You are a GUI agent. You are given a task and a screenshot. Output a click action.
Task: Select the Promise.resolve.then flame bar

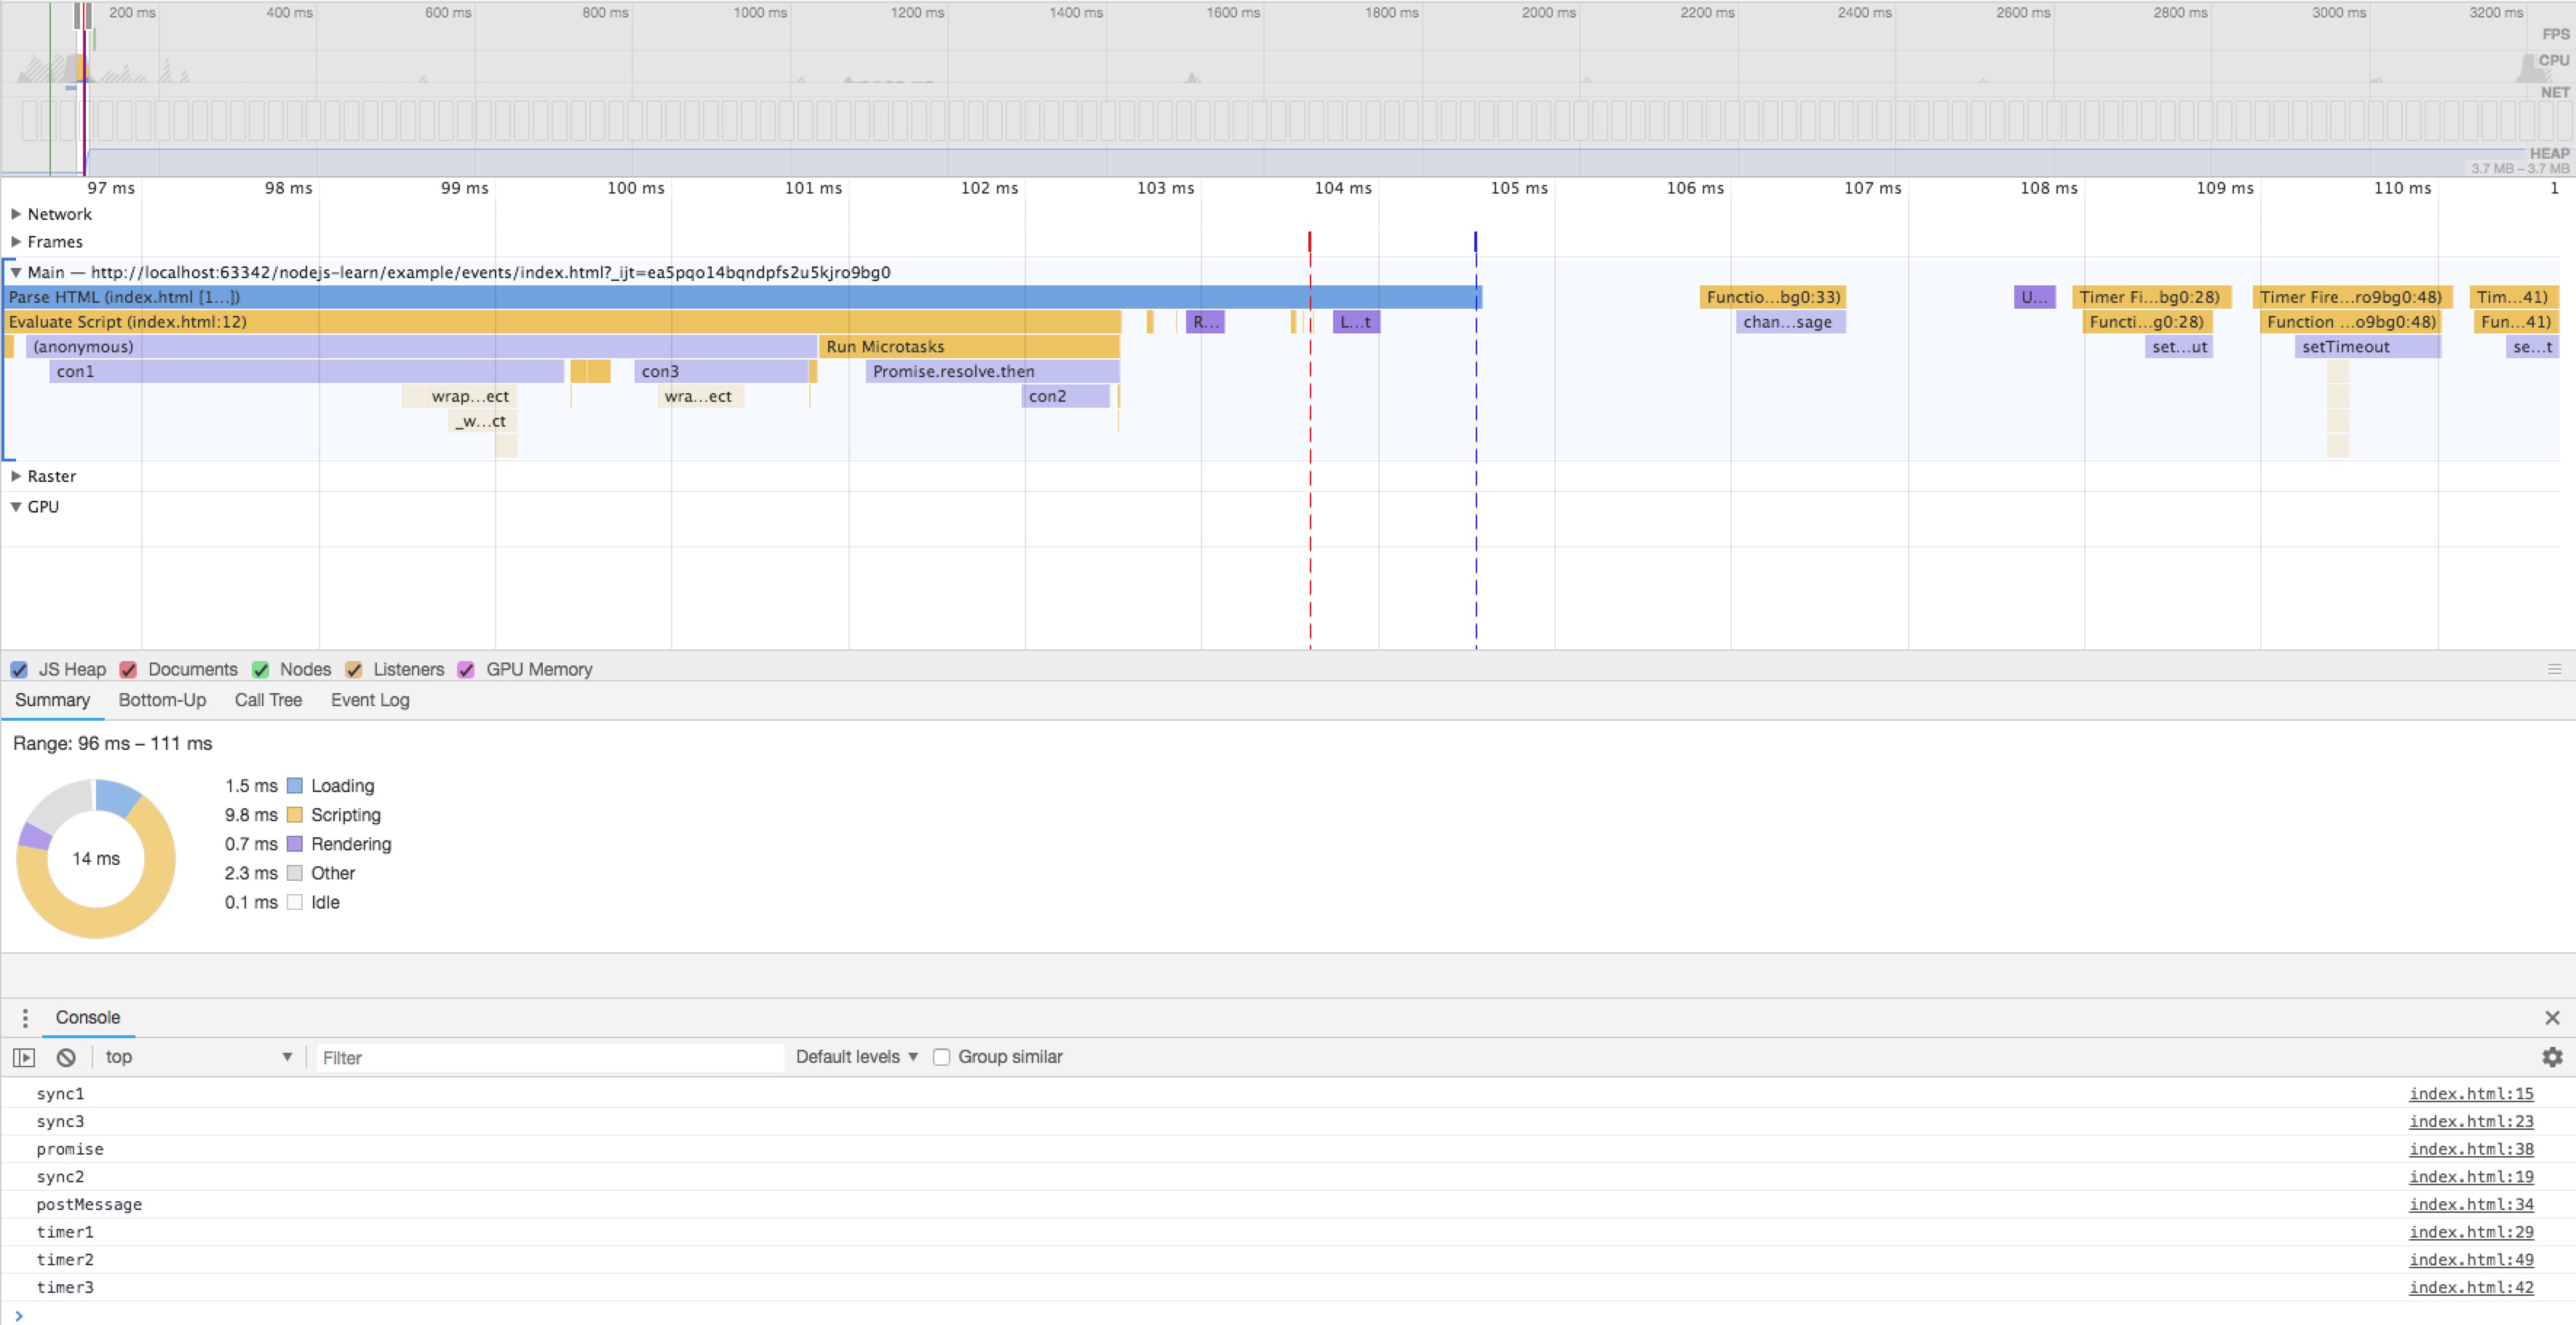[x=992, y=371]
